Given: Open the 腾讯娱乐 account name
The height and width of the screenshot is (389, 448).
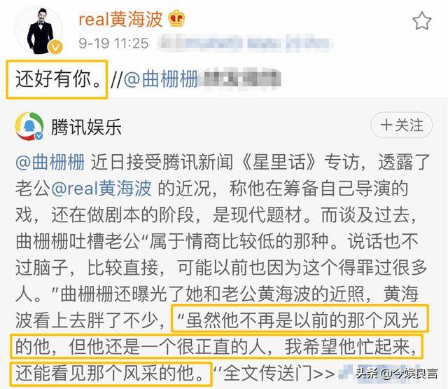Looking at the screenshot, I should coord(86,127).
